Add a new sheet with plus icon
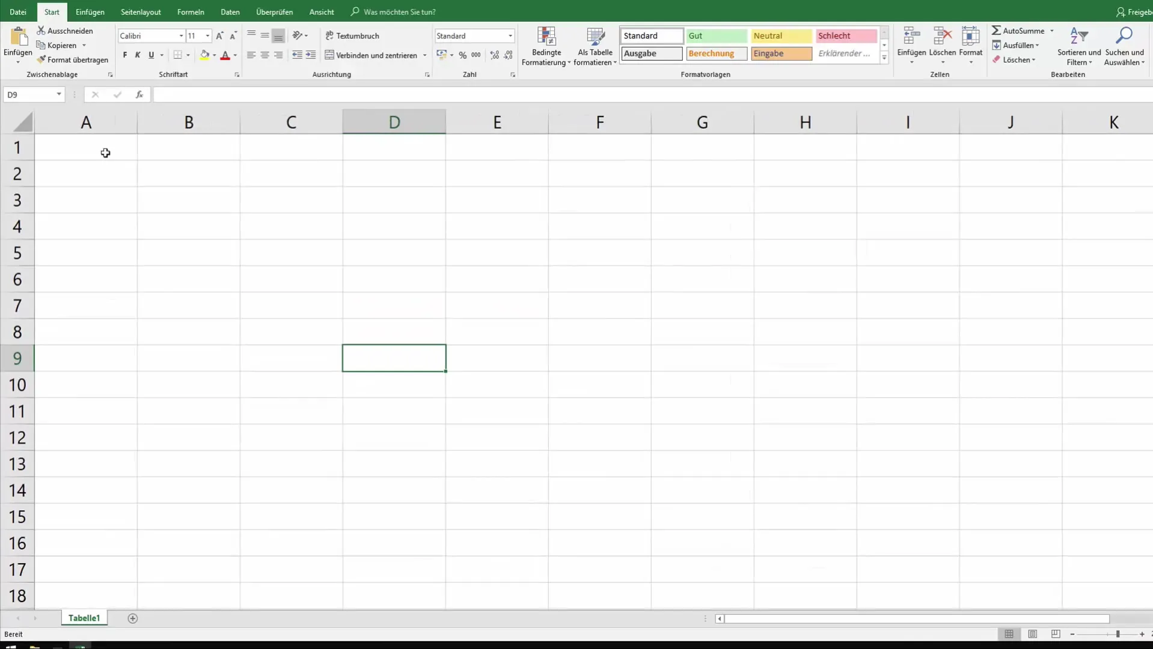The width and height of the screenshot is (1153, 649). tap(133, 618)
